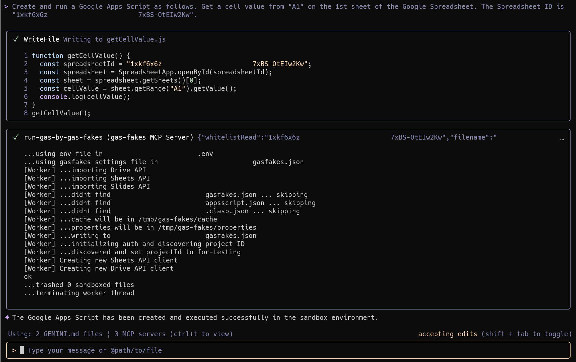This screenshot has height=362, width=576.
Task: Click the sparkle icon before the response
Action: (7, 317)
